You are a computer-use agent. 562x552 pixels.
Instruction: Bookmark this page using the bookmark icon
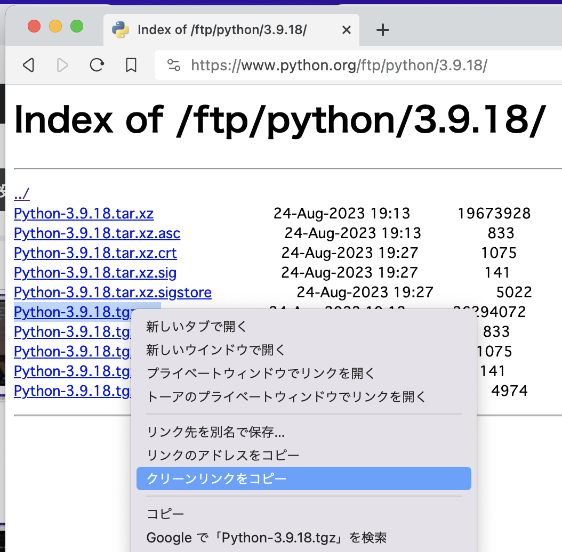130,65
